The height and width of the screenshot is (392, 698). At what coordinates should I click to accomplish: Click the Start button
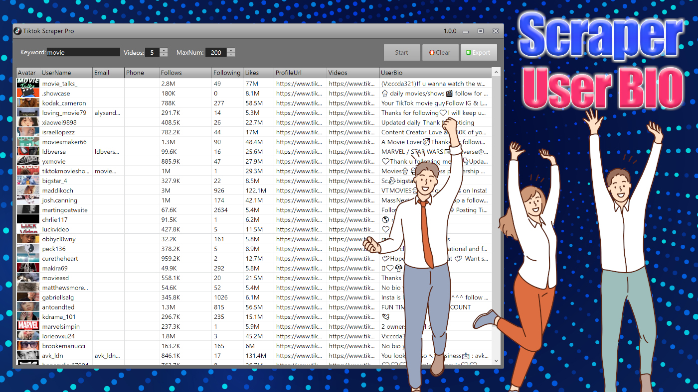click(402, 52)
